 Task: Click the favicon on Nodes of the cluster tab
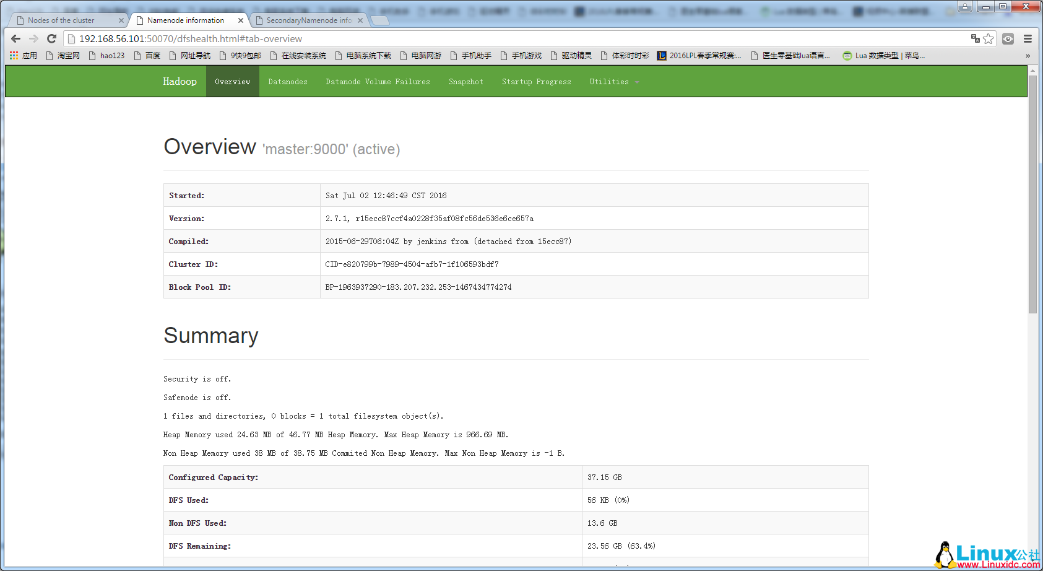pyautogui.click(x=22, y=19)
